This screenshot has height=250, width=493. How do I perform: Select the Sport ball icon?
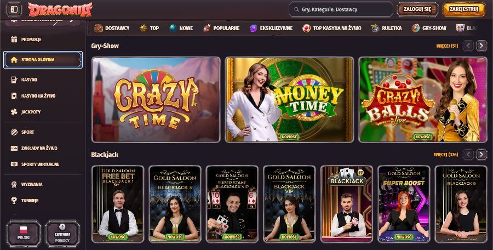click(14, 132)
